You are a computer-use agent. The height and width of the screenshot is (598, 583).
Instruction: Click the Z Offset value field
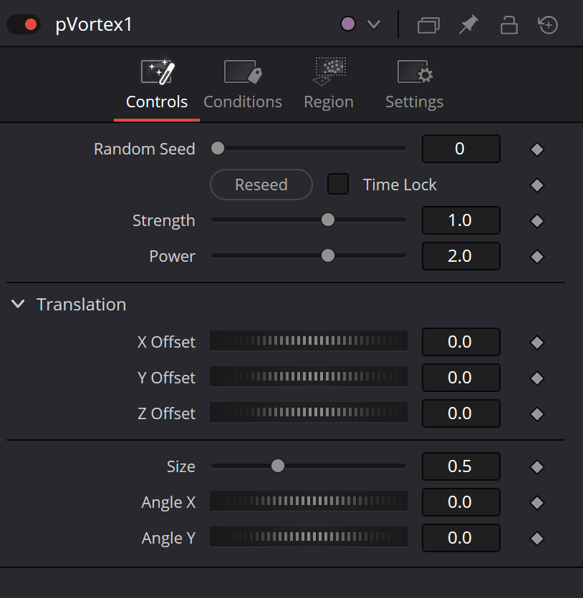(x=461, y=413)
